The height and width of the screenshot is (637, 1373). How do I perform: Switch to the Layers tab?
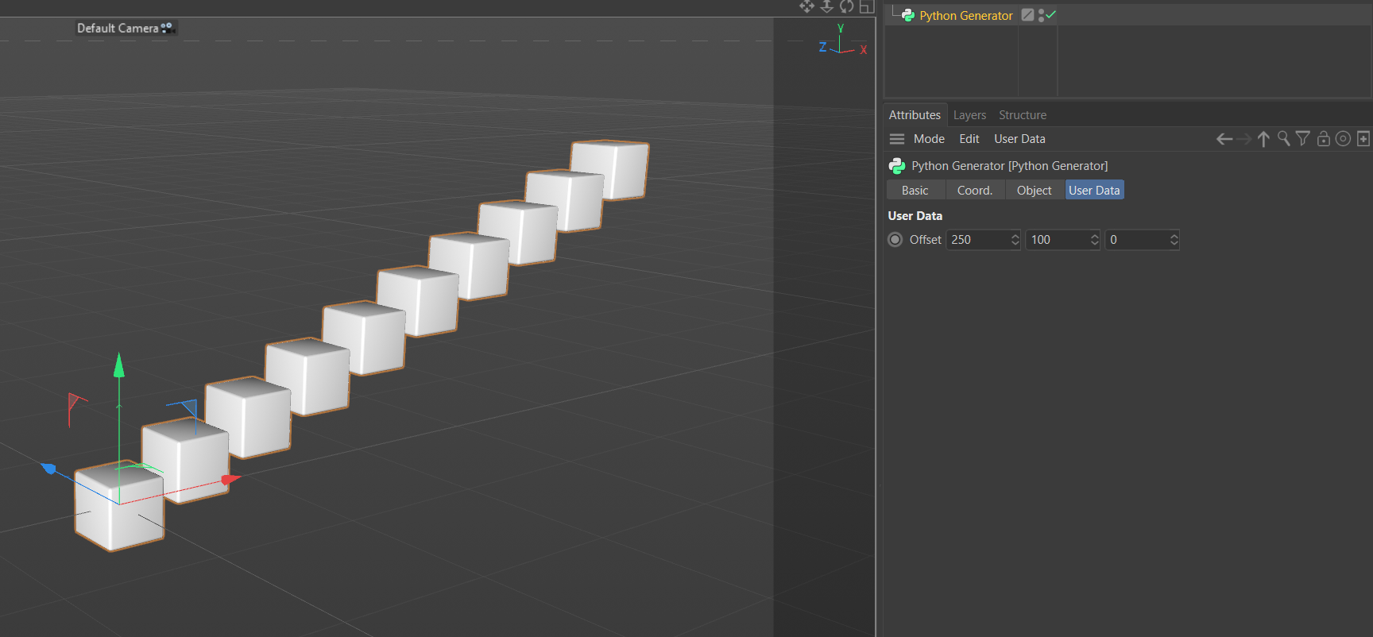969,115
